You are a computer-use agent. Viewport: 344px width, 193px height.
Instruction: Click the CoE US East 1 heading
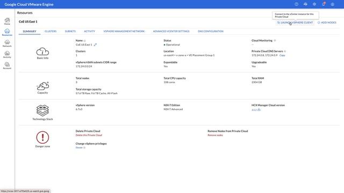(x=28, y=21)
